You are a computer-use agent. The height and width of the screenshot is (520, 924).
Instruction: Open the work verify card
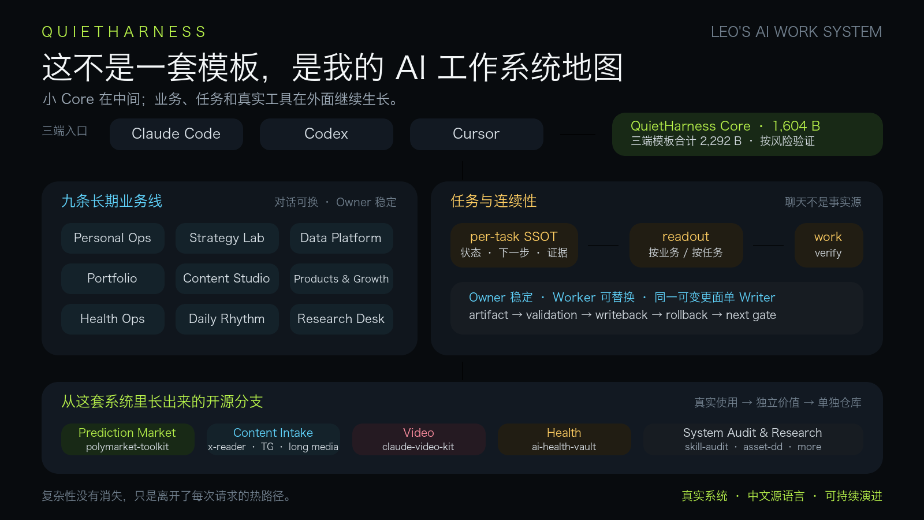click(829, 245)
